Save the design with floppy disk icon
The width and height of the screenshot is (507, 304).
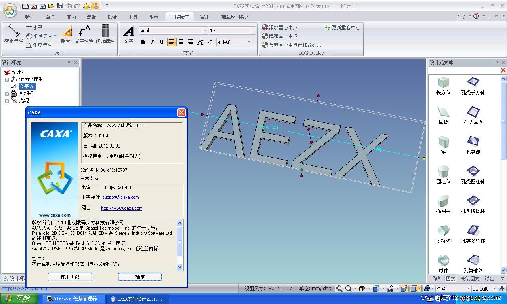[60, 6]
